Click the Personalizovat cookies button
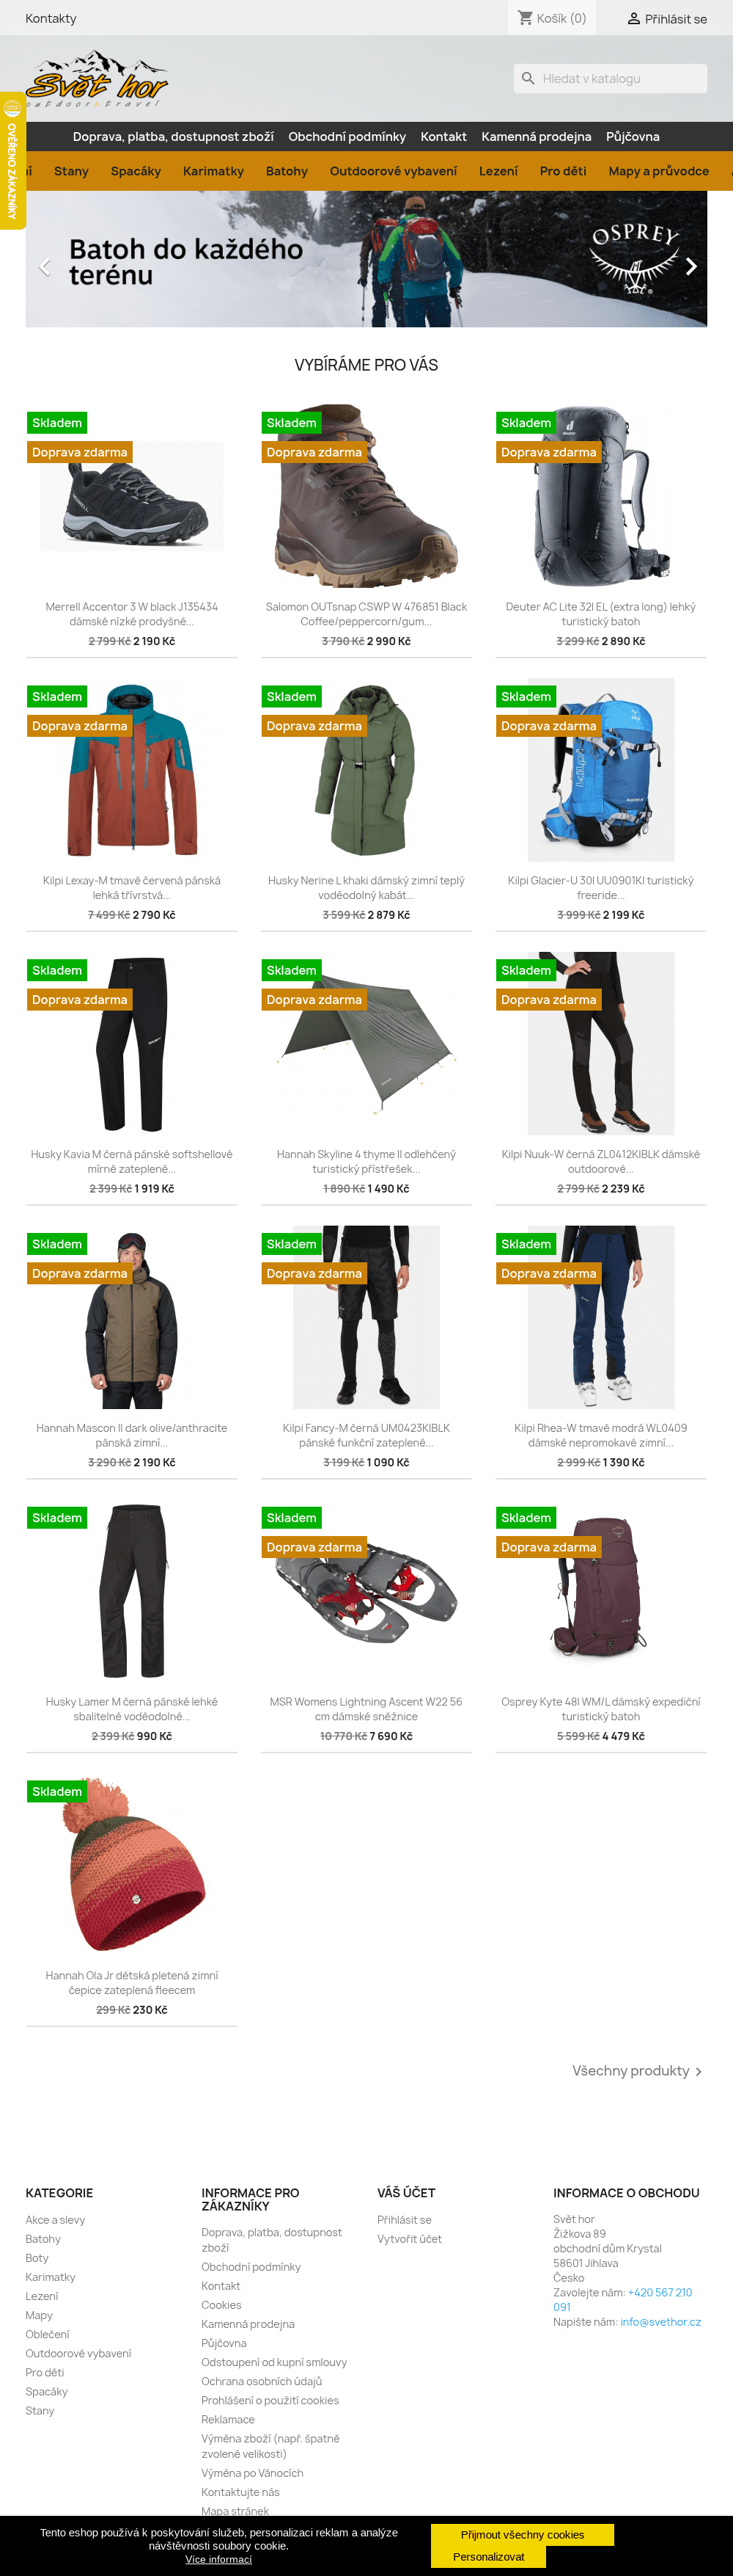This screenshot has height=2576, width=733. (x=488, y=2556)
